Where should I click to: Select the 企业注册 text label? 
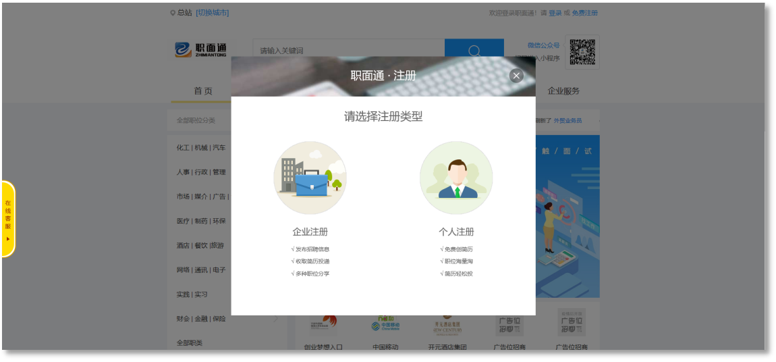pyautogui.click(x=310, y=232)
